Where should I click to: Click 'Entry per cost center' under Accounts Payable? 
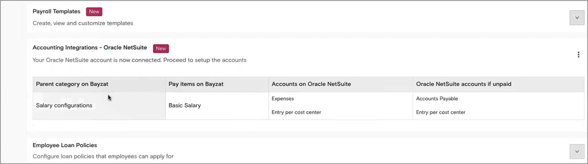(441, 112)
